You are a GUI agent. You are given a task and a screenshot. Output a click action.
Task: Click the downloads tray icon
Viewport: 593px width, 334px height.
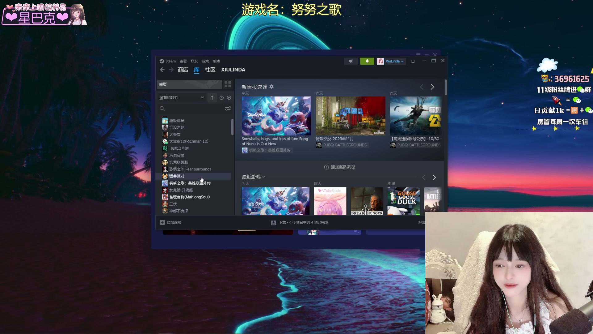point(273,223)
